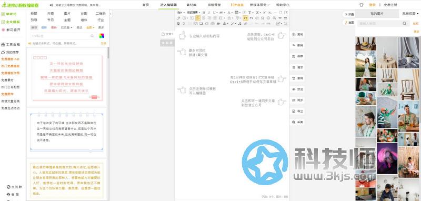Select 进入编辑器 navigation tab
This screenshot has height=201, width=421.
168,5
